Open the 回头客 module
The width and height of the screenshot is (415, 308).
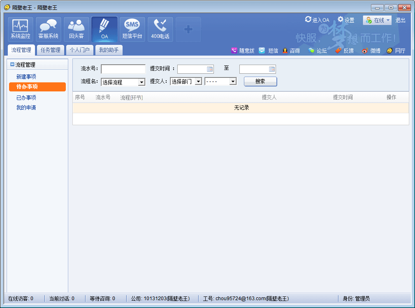pyautogui.click(x=76, y=29)
